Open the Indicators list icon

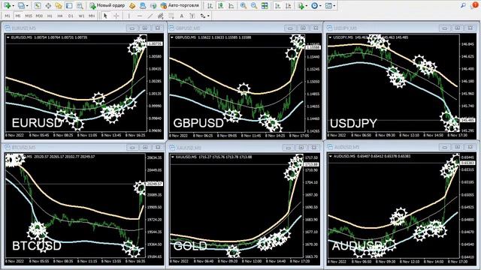[301, 5]
